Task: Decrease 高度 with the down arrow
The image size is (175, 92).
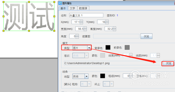Action: pos(115,30)
